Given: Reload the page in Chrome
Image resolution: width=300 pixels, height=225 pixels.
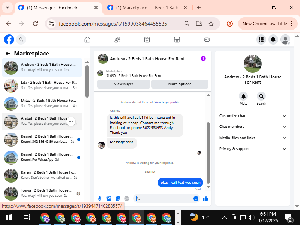Looking at the screenshot, I should pyautogui.click(x=35, y=24).
